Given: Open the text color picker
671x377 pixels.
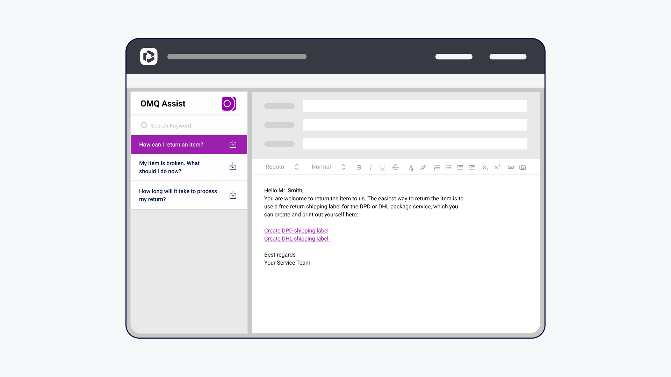Looking at the screenshot, I should coord(411,168).
